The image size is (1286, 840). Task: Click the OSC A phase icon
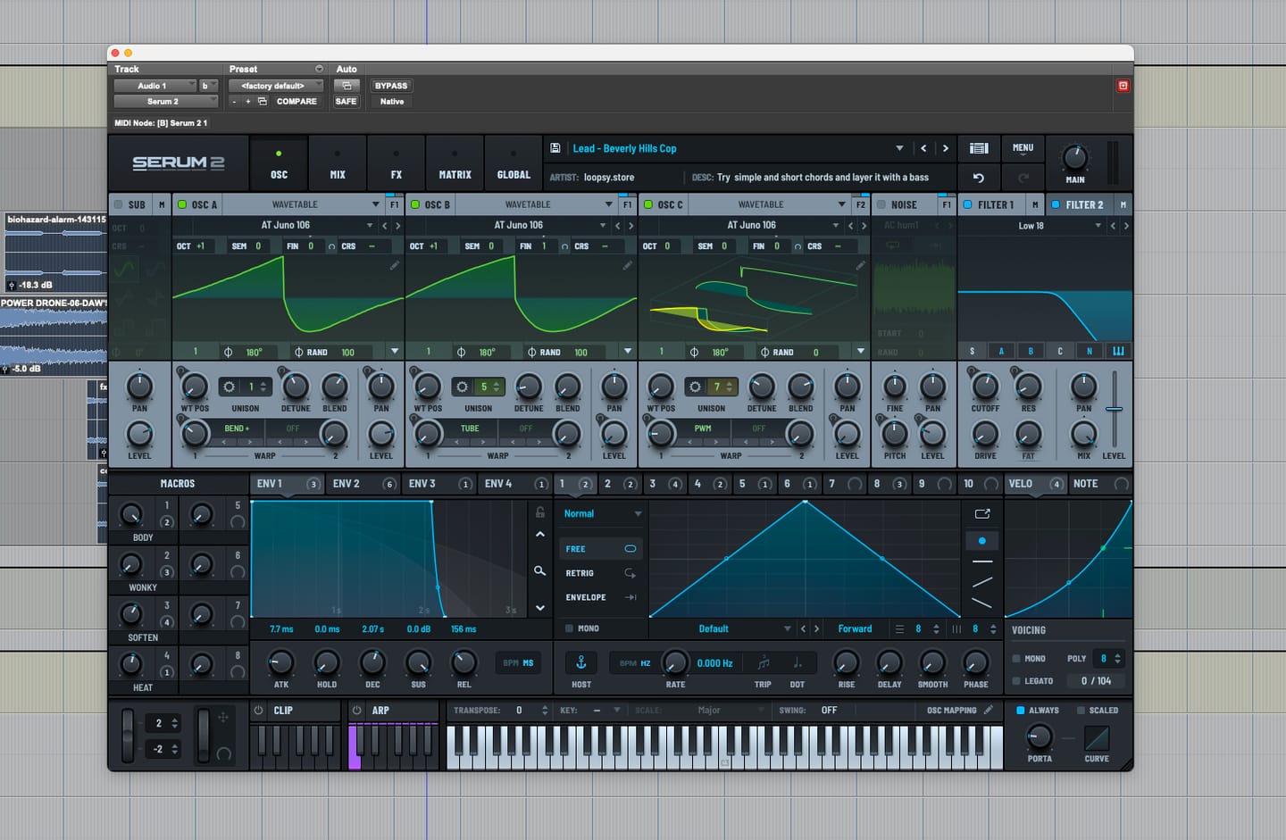(x=228, y=353)
